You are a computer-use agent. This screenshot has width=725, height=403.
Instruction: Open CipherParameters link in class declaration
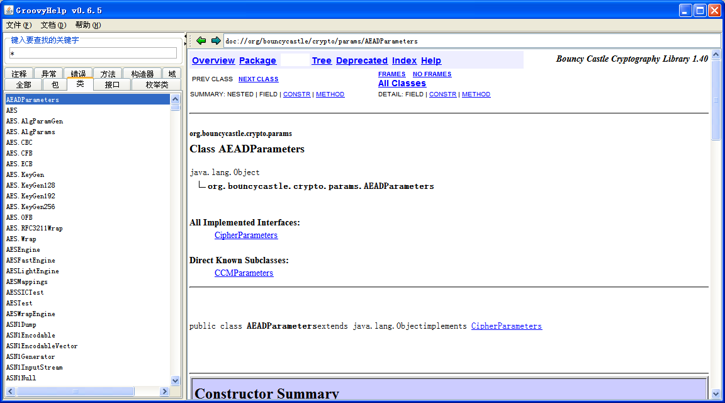[506, 326]
